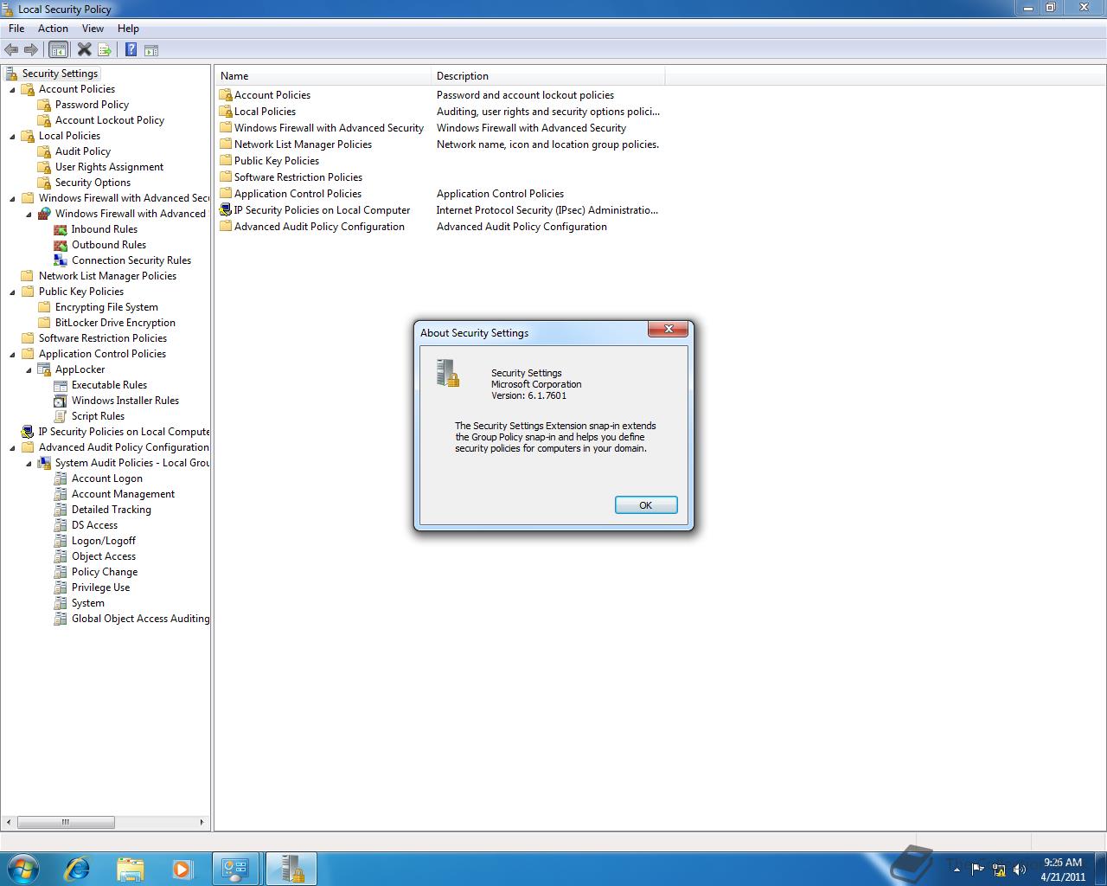
Task: Sort list by Description column header
Action: [x=548, y=76]
